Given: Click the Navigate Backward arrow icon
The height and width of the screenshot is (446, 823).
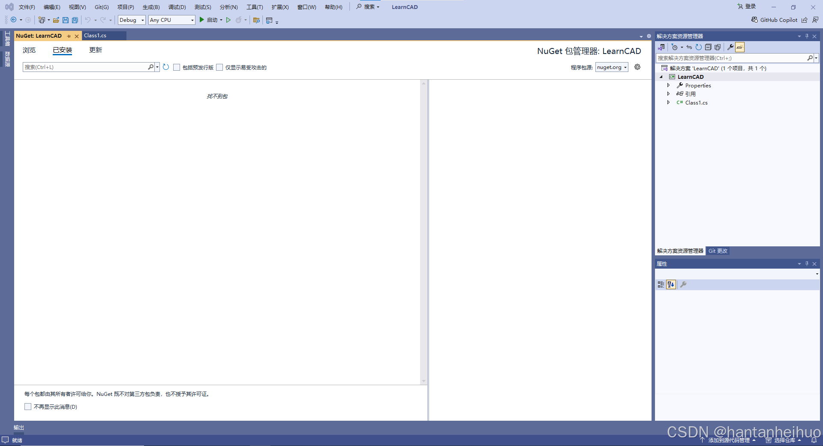Looking at the screenshot, I should 14,20.
